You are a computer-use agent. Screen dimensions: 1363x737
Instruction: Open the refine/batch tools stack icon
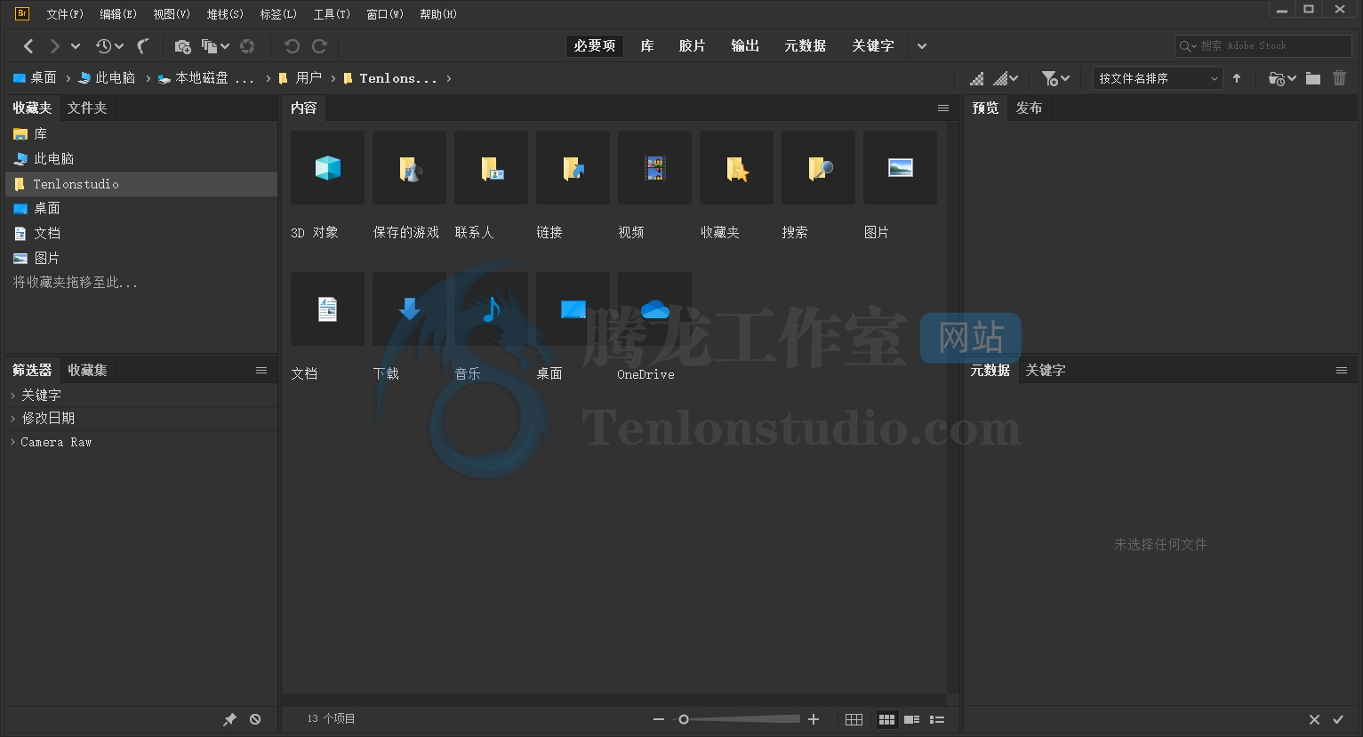[x=215, y=46]
